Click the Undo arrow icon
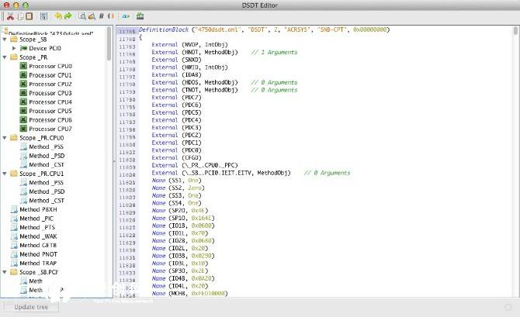 (x=58, y=16)
